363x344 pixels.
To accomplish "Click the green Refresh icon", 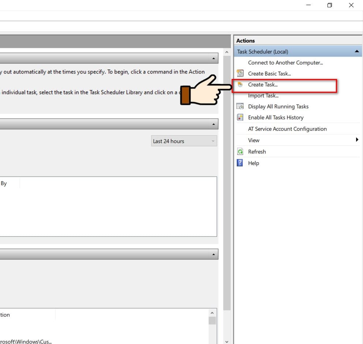I will 240,151.
